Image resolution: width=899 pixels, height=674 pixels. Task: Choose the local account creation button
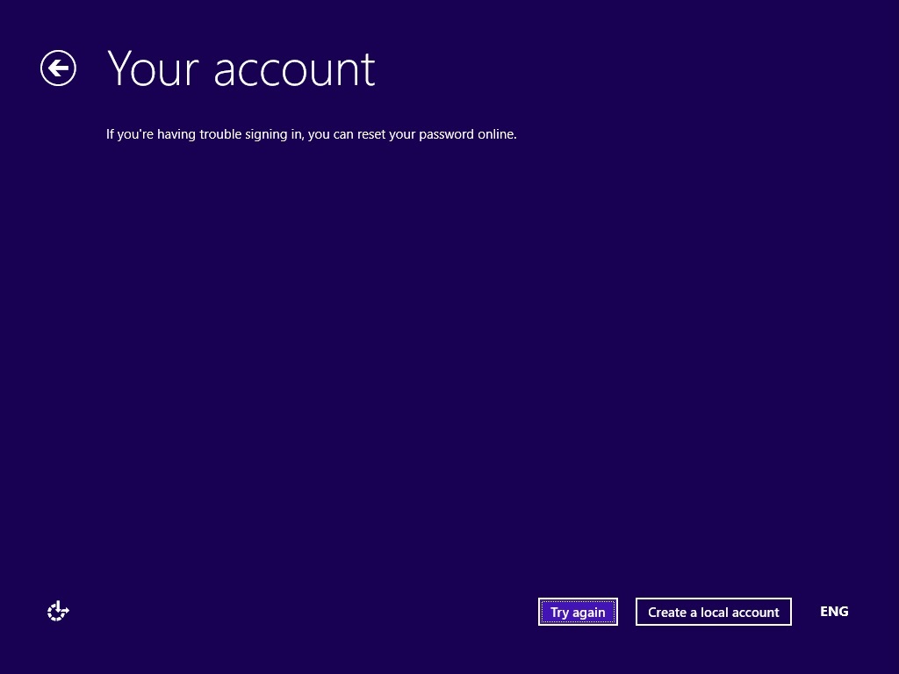(713, 612)
